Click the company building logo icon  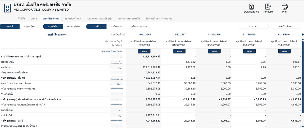[x=7, y=8]
